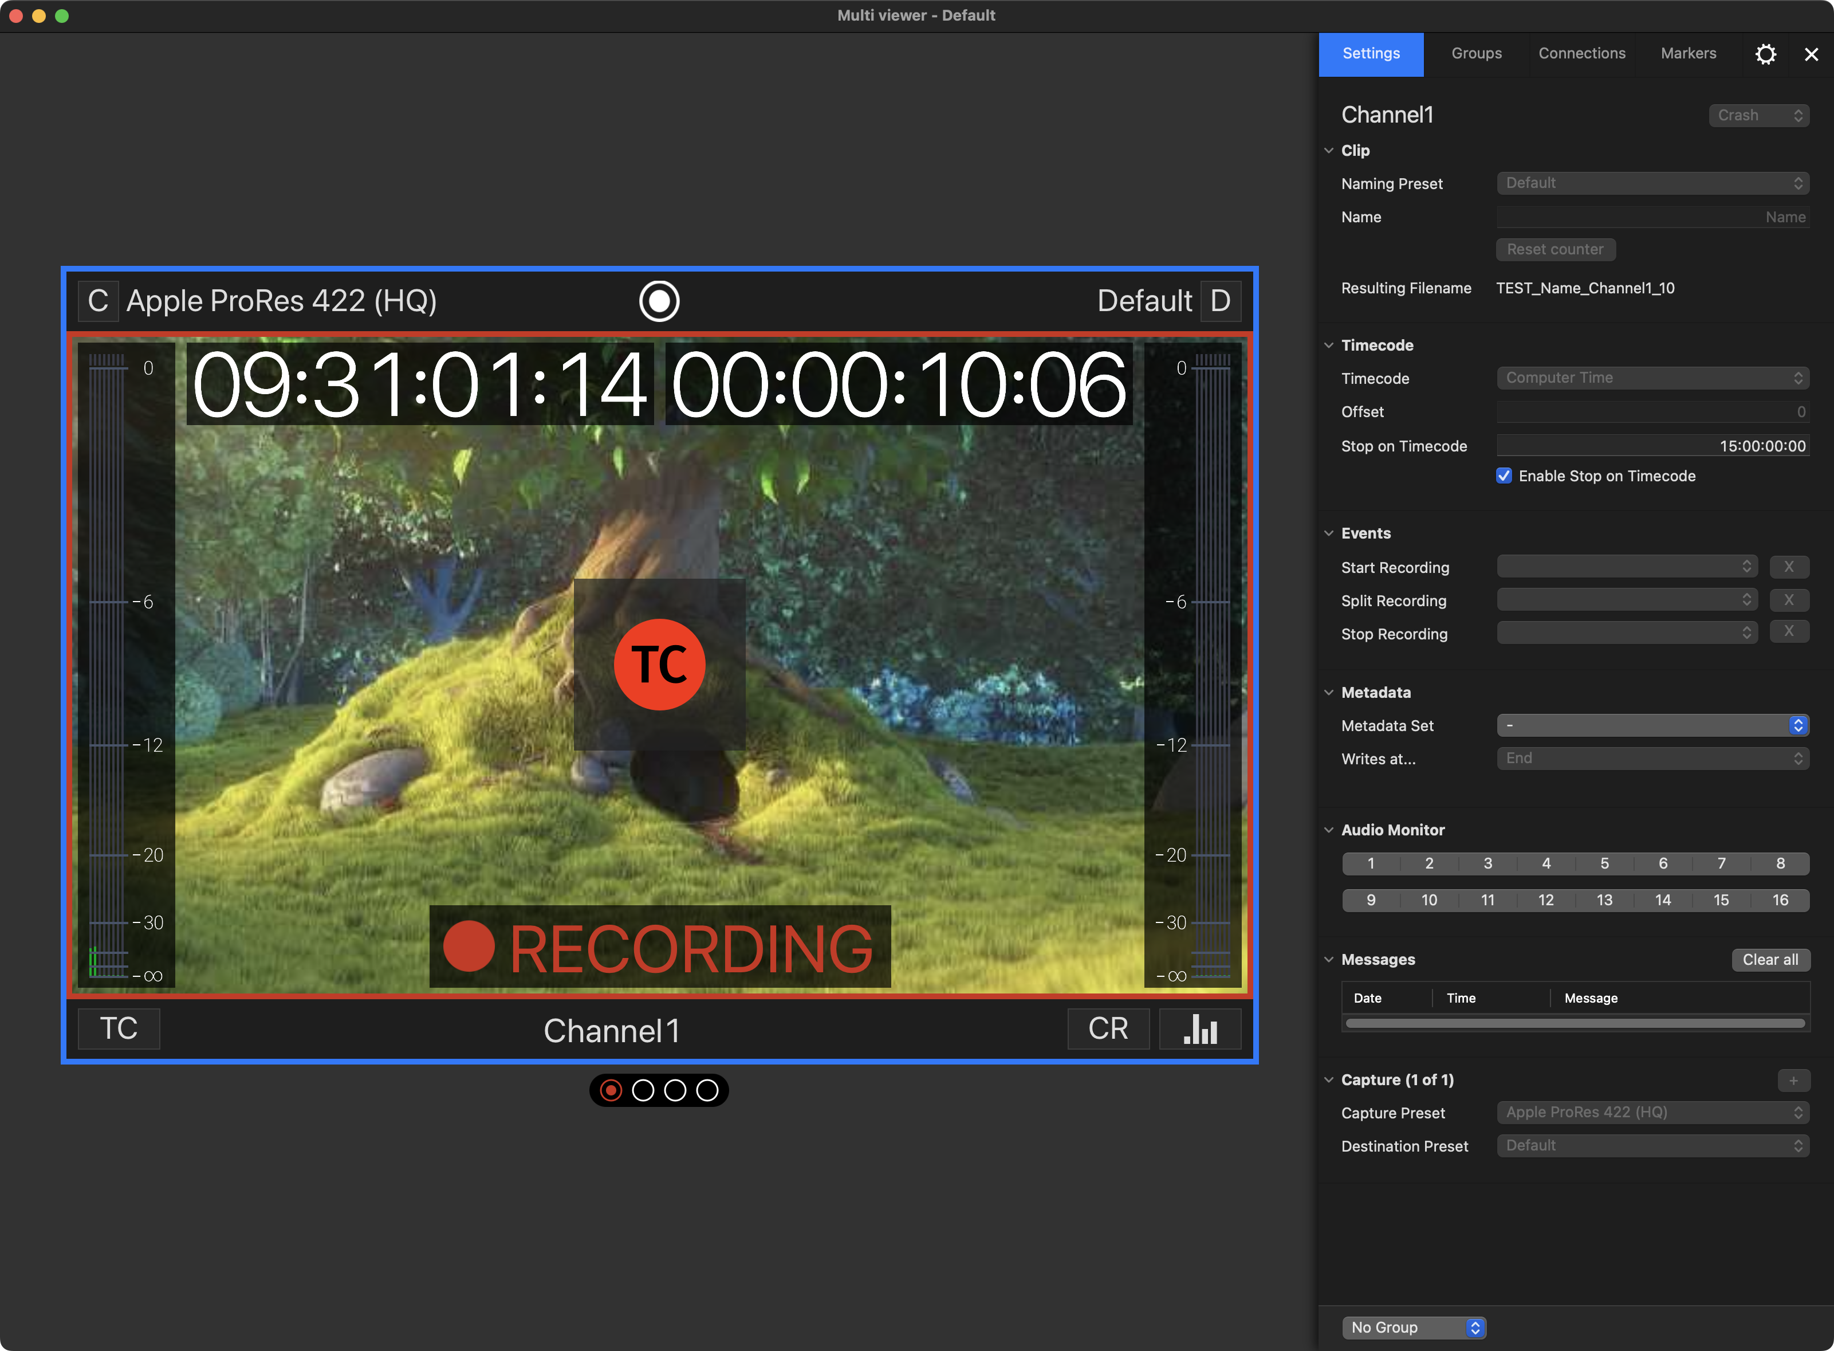Viewport: 1834px width, 1351px height.
Task: Uncheck Enable Stop on Timecode
Action: pyautogui.click(x=1504, y=476)
